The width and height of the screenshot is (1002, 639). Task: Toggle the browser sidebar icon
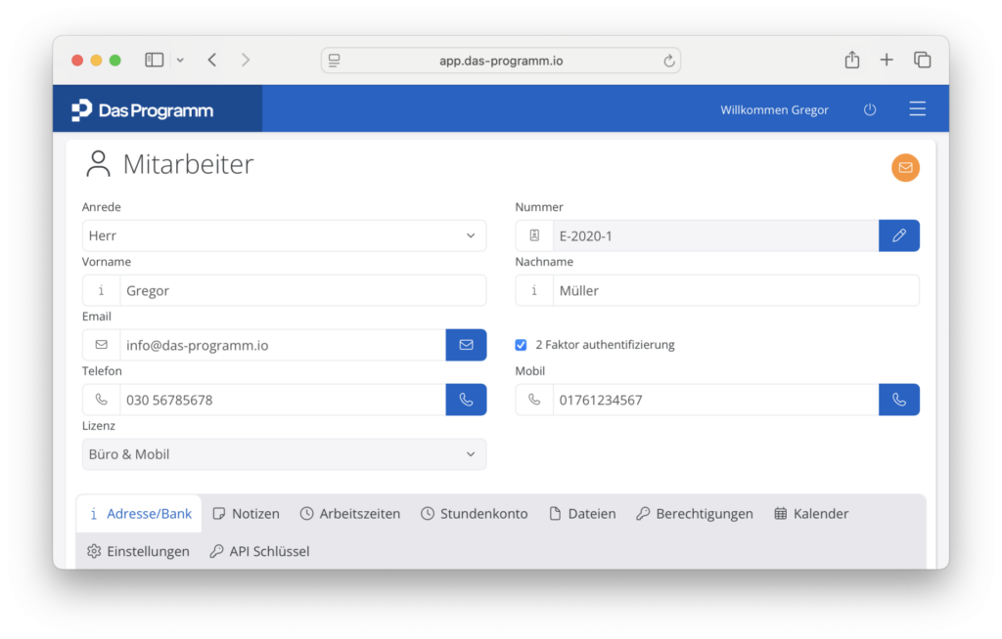155,61
